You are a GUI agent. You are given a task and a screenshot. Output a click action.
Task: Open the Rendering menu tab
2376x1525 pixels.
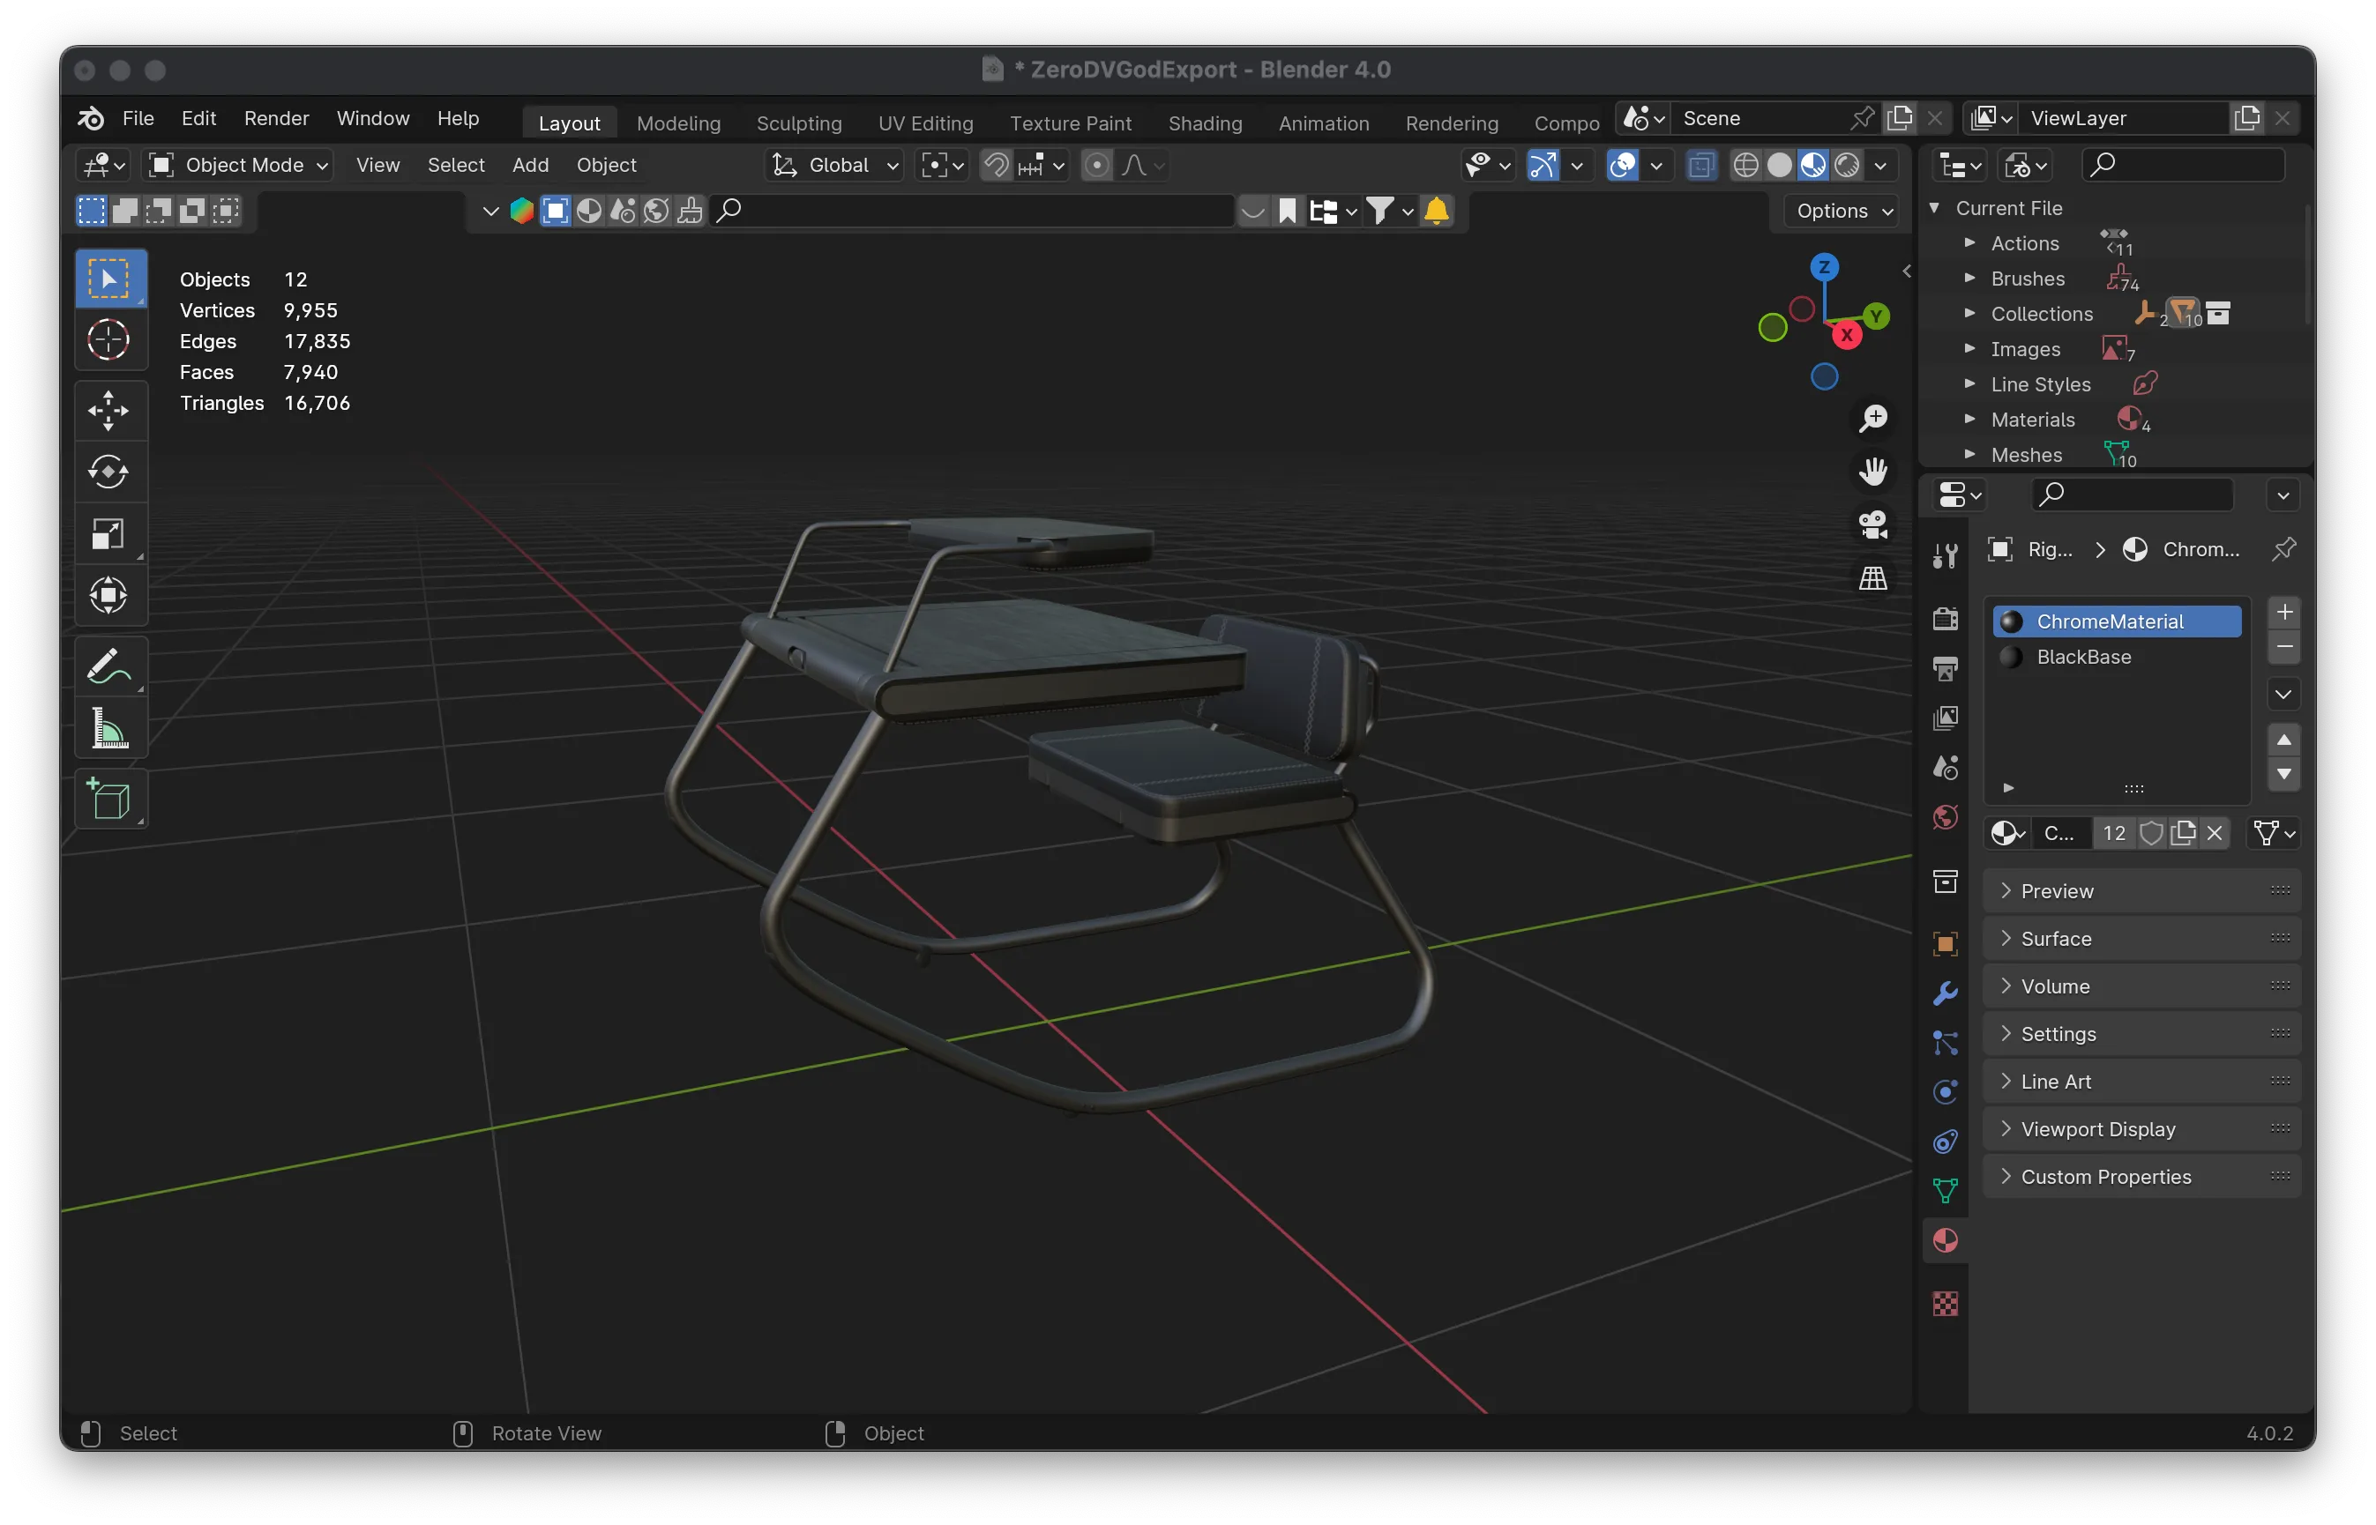[1451, 123]
